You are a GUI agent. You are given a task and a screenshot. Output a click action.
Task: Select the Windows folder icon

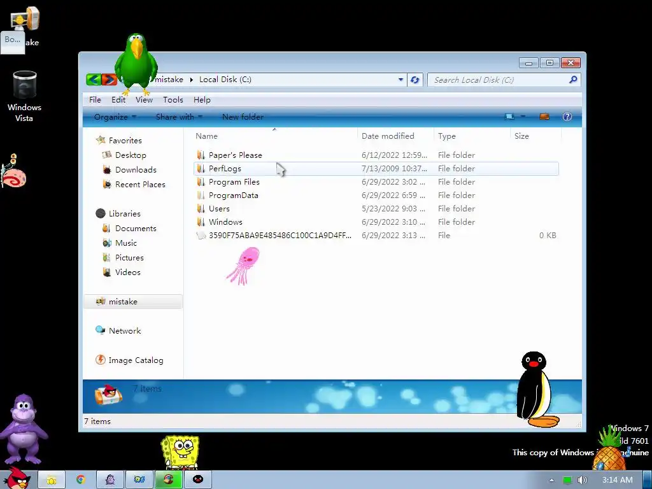pos(201,222)
